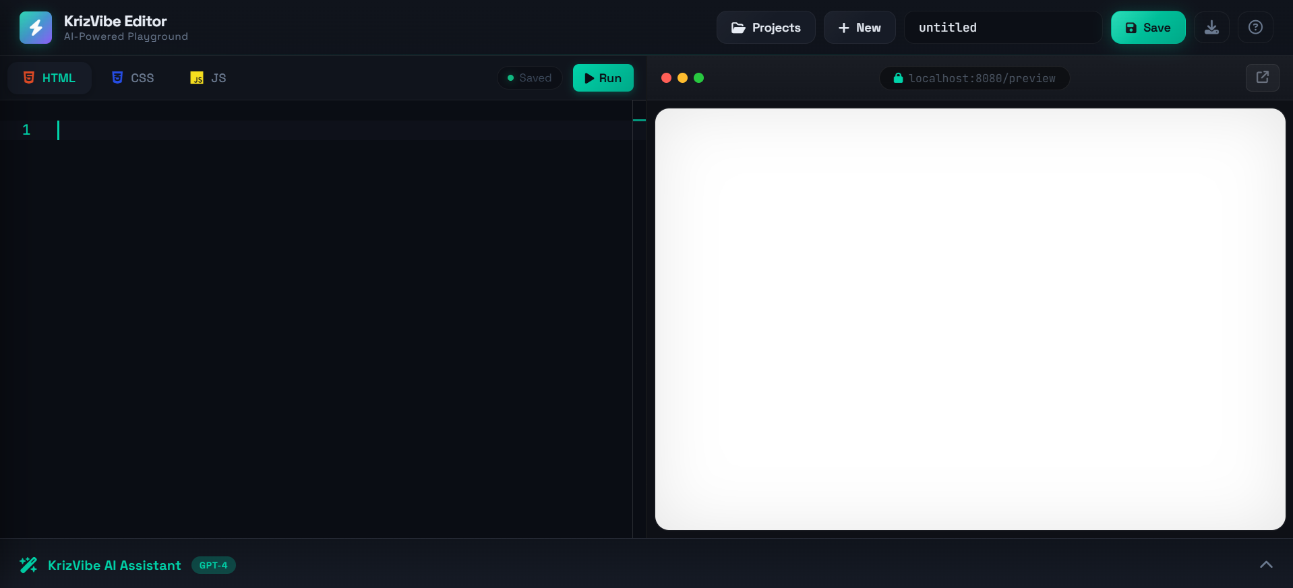Open help with the question mark icon
Viewport: 1293px width, 588px height.
(1255, 28)
